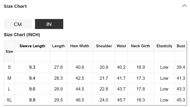Screen dimensions: 190x107
Task: Click the XL bust value 45.3
Action: (181, 100)
